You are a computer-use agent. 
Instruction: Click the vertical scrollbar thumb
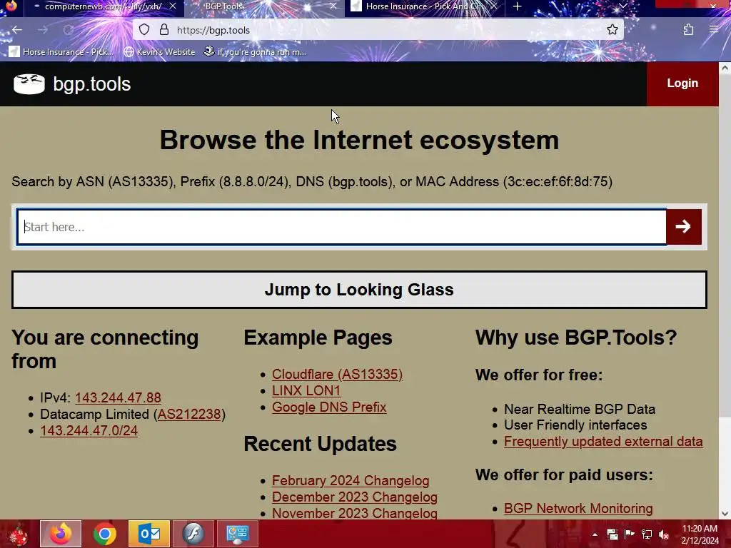725,245
